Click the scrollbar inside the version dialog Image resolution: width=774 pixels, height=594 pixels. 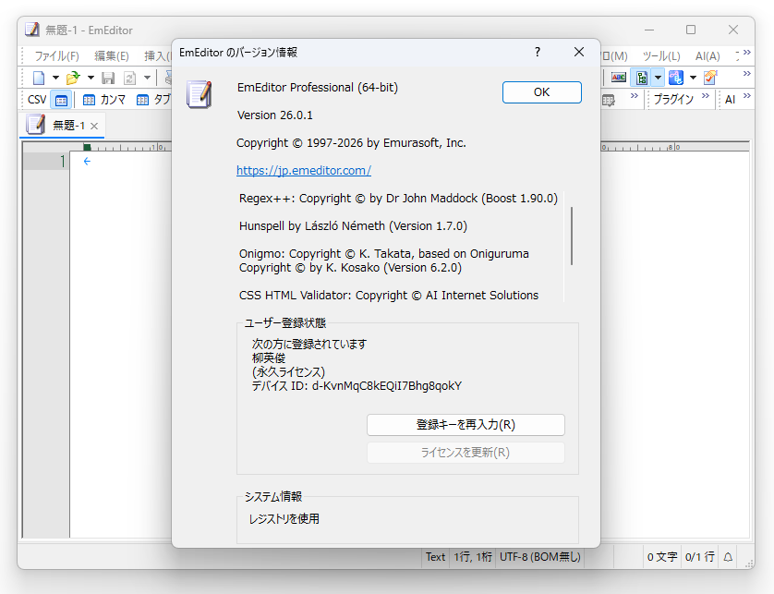[571, 236]
